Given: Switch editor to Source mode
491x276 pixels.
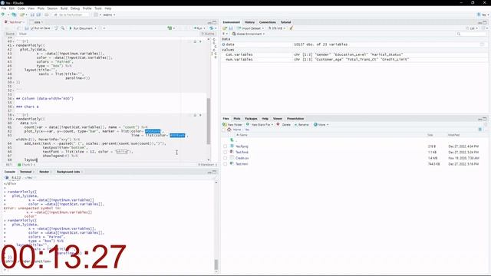Looking at the screenshot, I should click(10, 34).
